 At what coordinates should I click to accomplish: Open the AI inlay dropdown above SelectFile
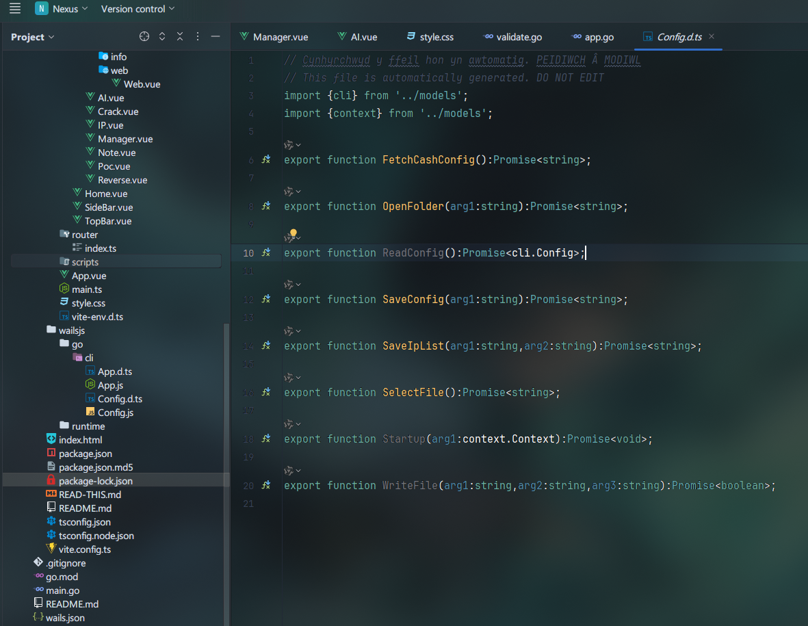pyautogui.click(x=292, y=378)
